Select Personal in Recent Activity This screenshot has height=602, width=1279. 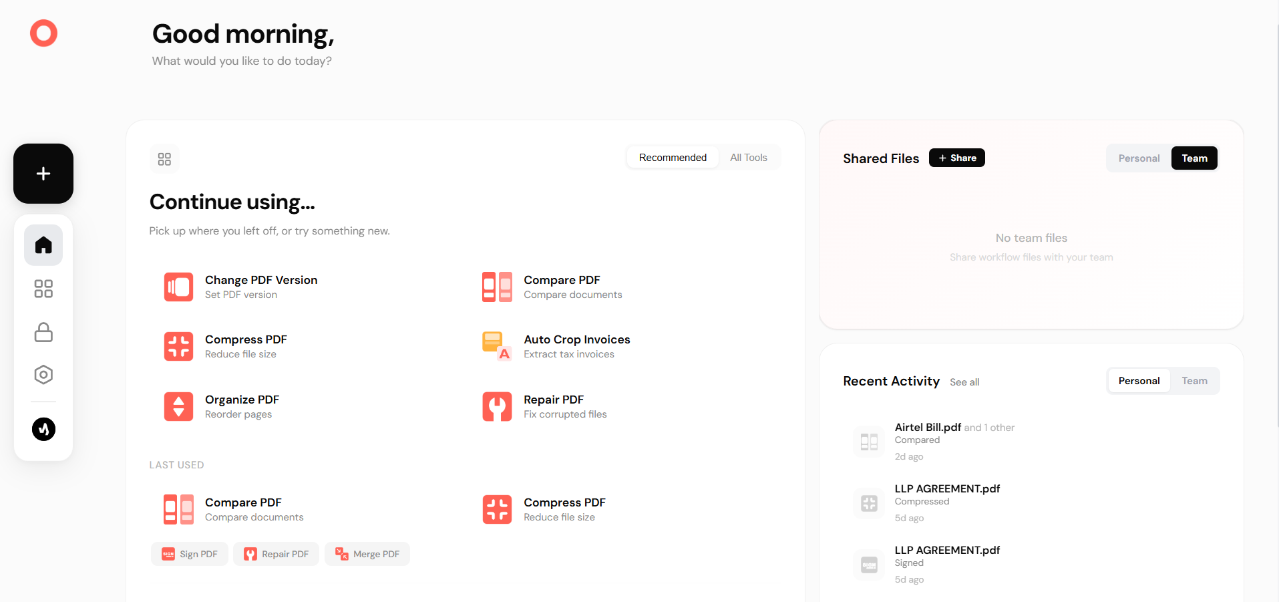[1139, 381]
